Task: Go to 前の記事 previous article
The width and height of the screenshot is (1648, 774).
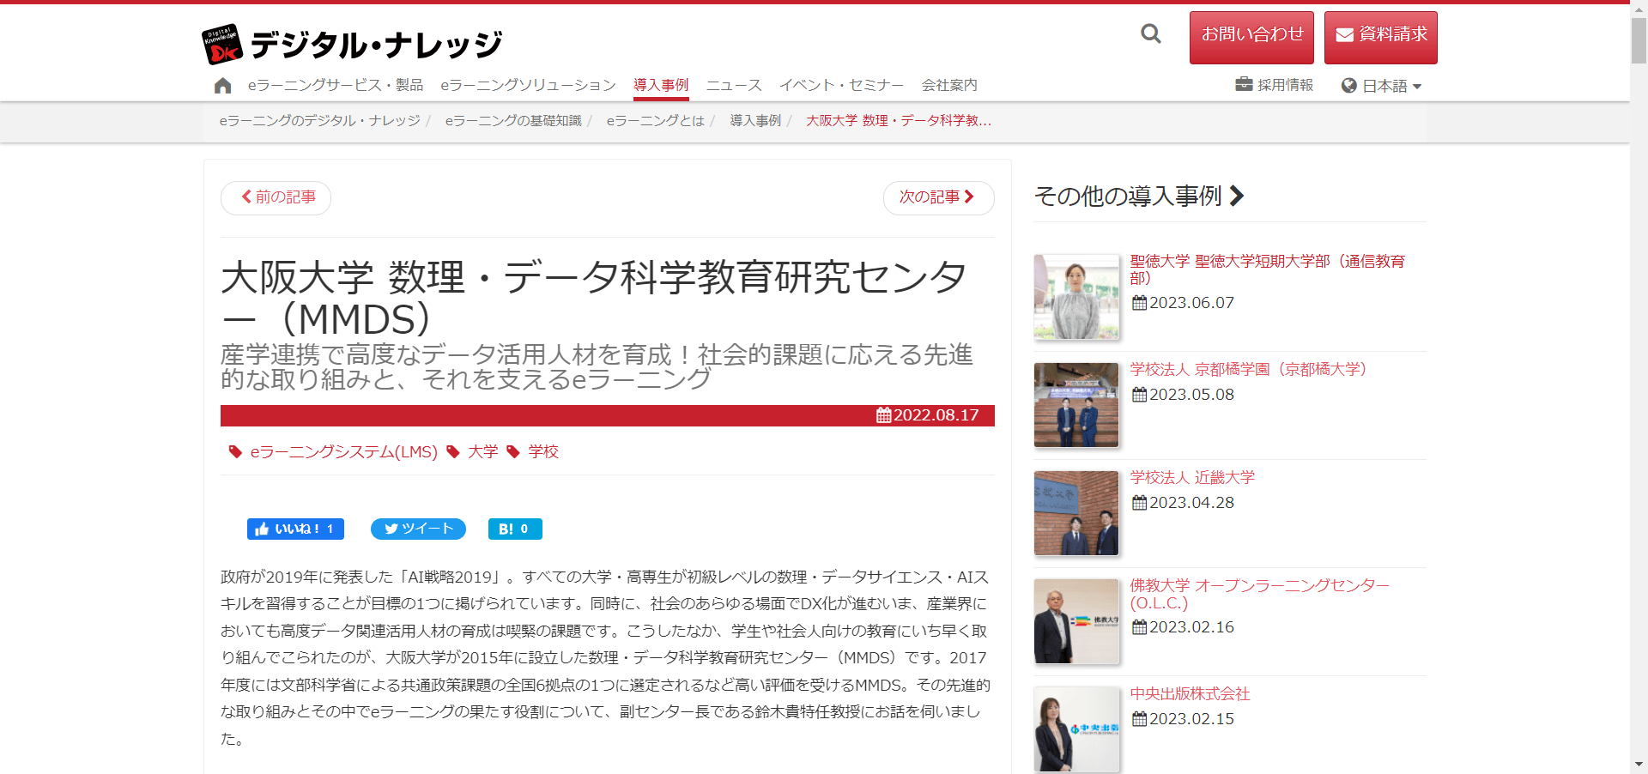Action: point(276,197)
